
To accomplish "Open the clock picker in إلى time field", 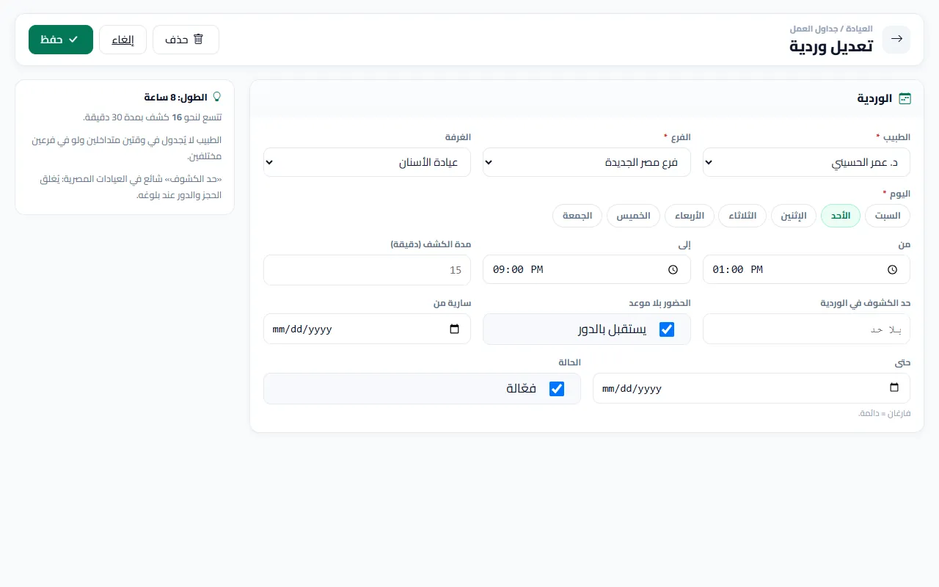I will [673, 269].
